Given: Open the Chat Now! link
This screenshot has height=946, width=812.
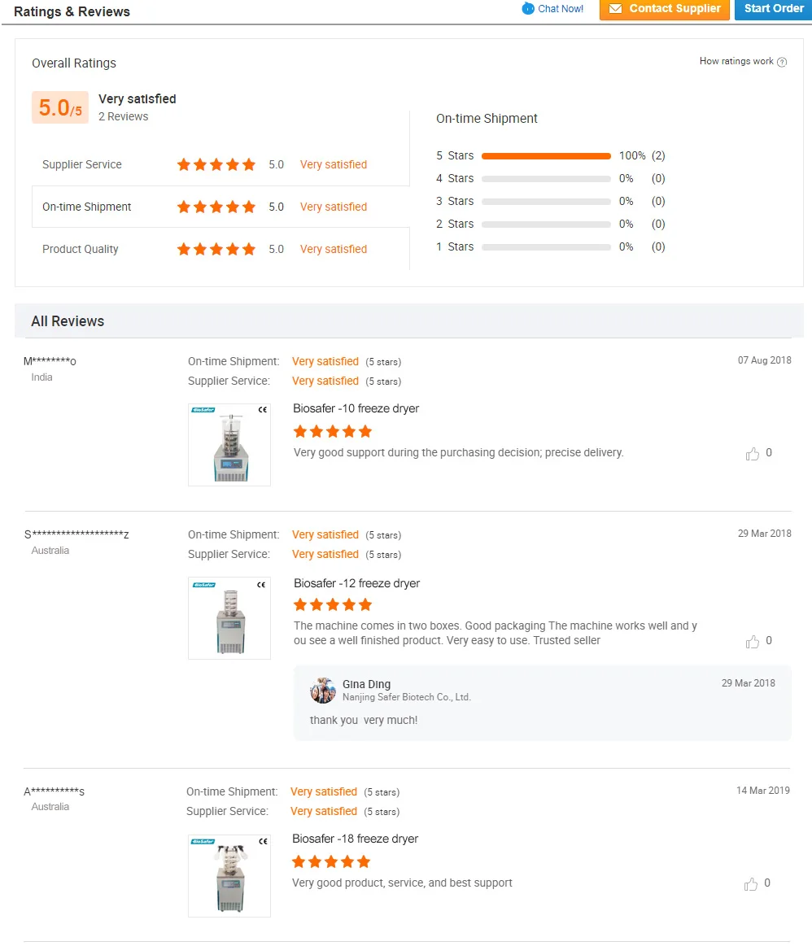Looking at the screenshot, I should 561,9.
